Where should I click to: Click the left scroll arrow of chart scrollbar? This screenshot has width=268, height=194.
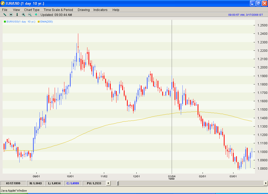tap(108, 183)
